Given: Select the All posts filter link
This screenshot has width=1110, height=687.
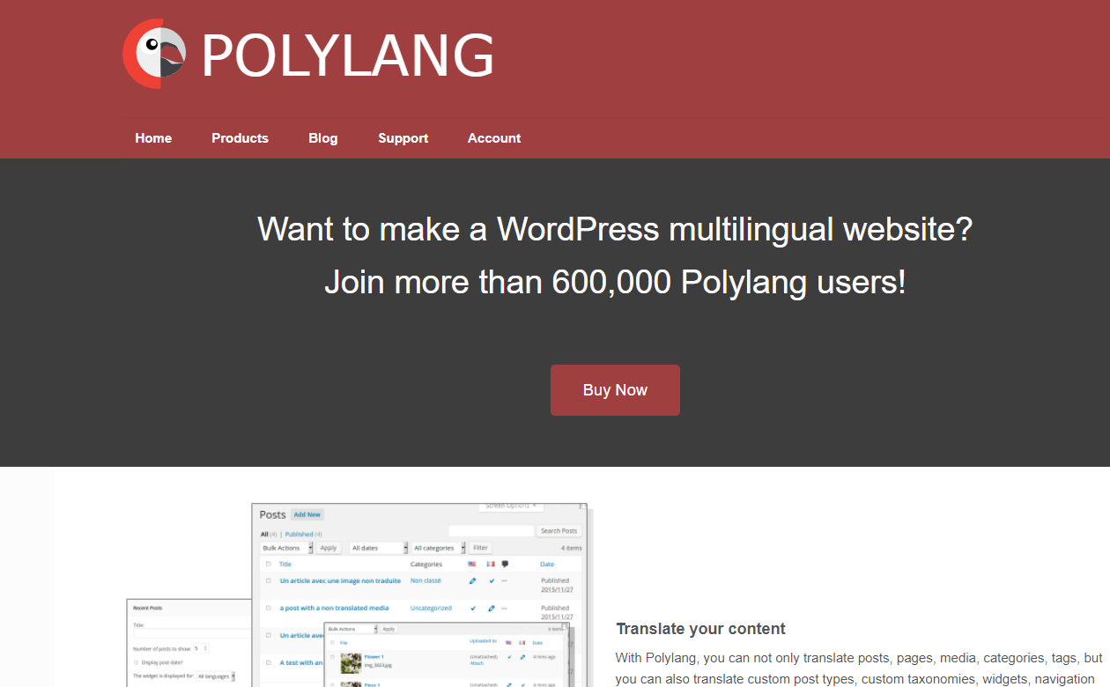Looking at the screenshot, I should (x=264, y=535).
